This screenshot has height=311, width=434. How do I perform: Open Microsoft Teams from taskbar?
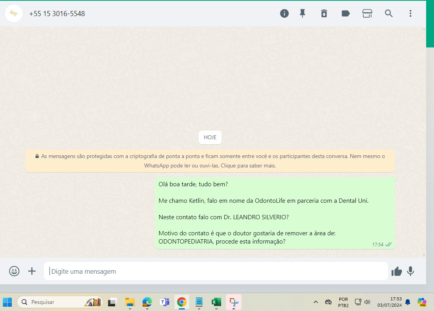pyautogui.click(x=165, y=302)
